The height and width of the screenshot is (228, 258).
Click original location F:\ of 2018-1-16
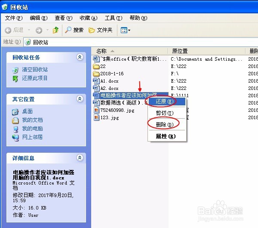175,74
